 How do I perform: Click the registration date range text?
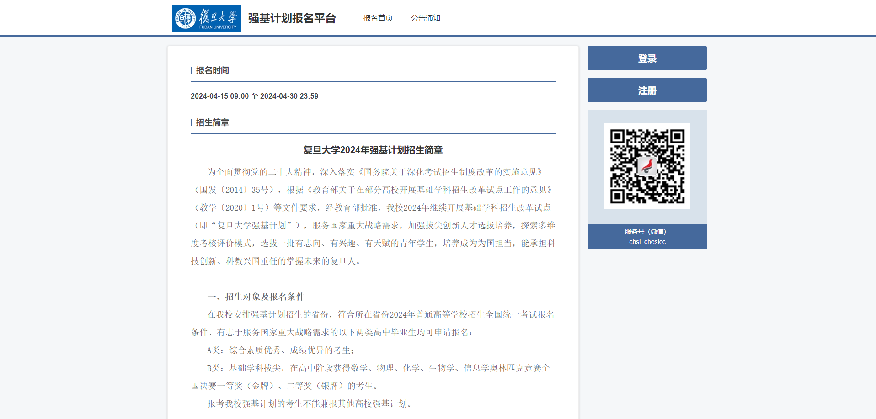click(254, 96)
